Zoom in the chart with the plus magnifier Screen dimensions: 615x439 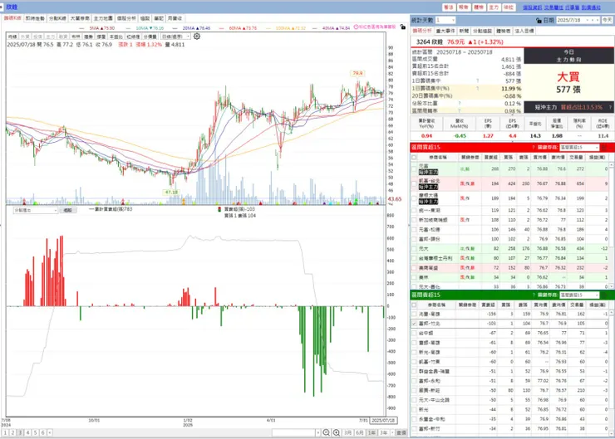point(336,432)
